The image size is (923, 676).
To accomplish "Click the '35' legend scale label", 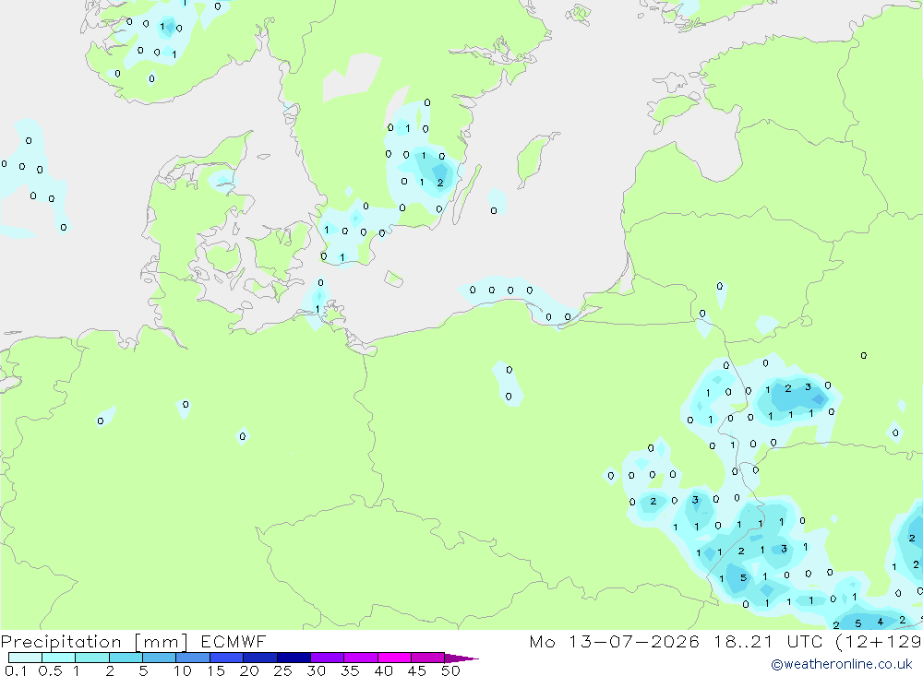I will pyautogui.click(x=350, y=670).
